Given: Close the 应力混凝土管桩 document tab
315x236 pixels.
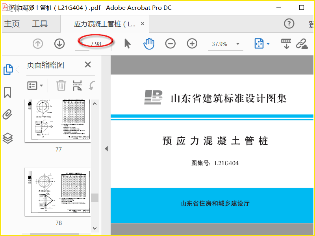Looking at the screenshot, I should tap(143, 24).
